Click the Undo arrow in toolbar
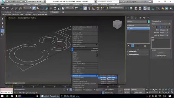Screen dimensions: 174x98 pyautogui.click(x=3, y=8)
